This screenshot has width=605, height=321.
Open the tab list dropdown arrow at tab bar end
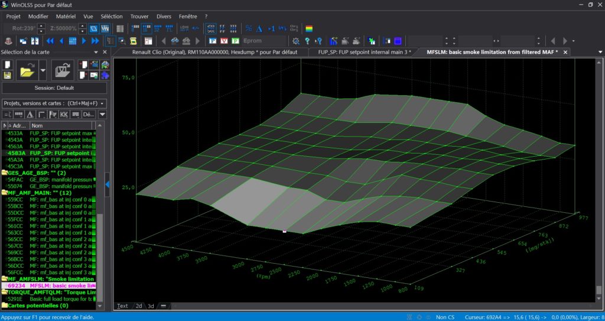point(600,52)
